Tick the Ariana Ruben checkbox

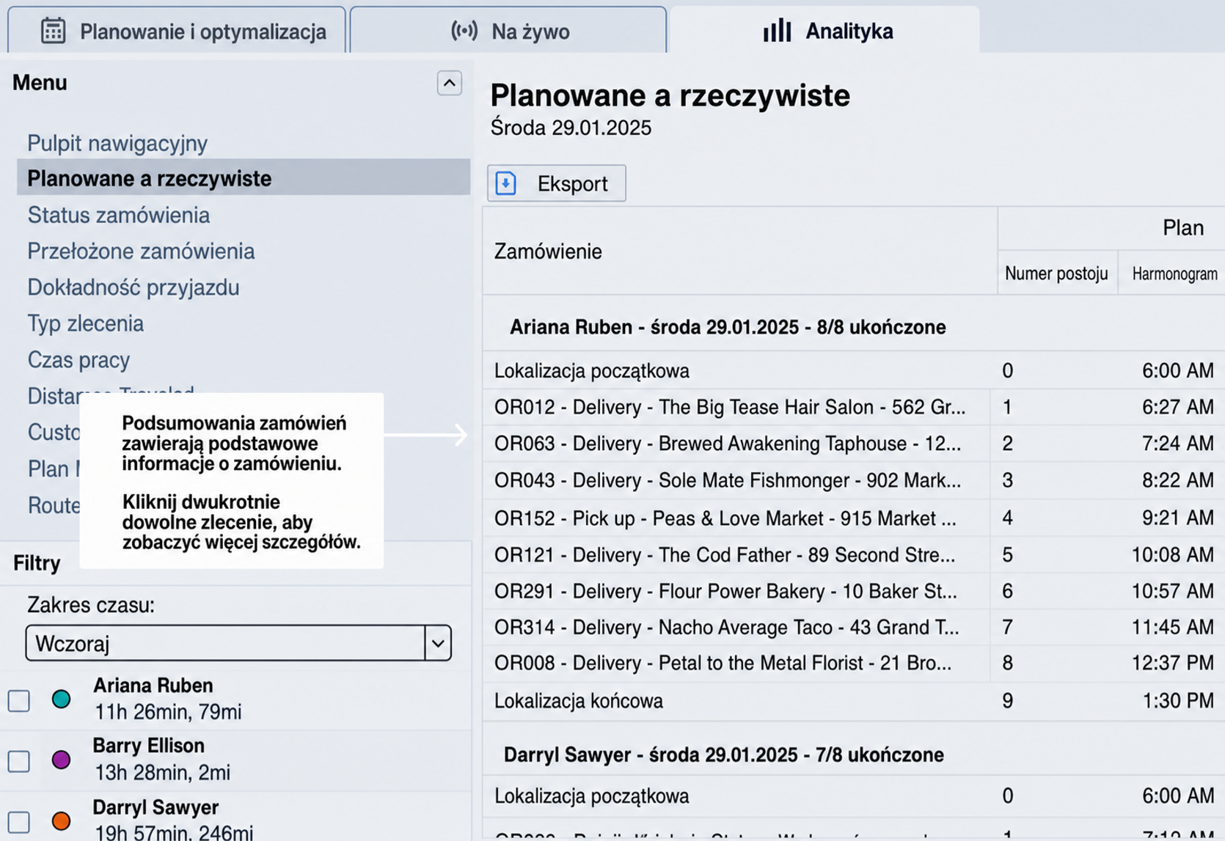(x=19, y=700)
